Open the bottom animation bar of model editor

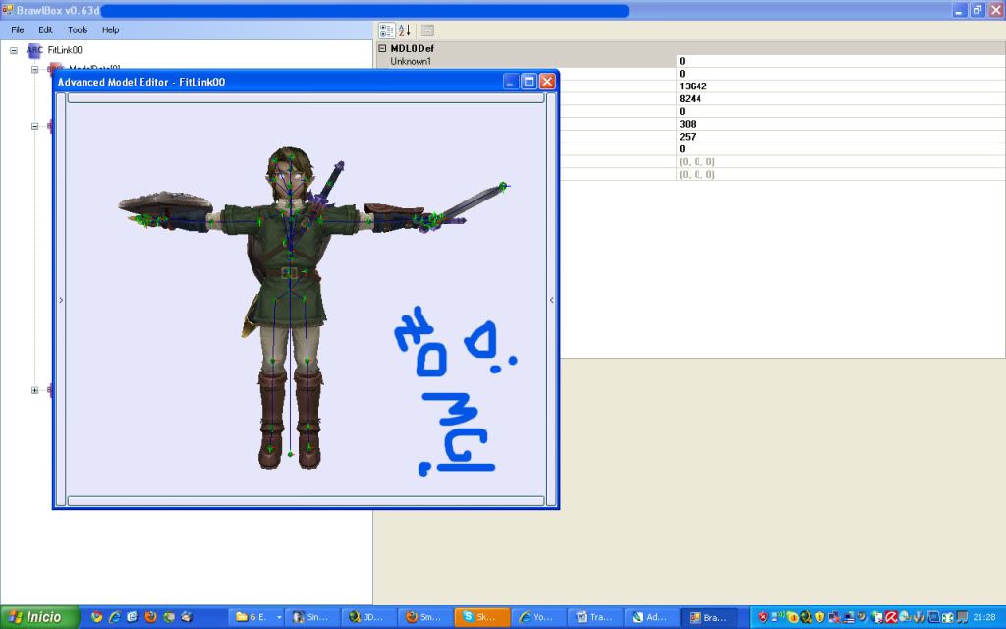pyautogui.click(x=306, y=501)
